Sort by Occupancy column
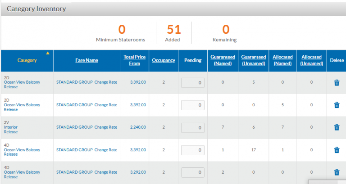Viewport: 346px width, 184px height. 164,60
